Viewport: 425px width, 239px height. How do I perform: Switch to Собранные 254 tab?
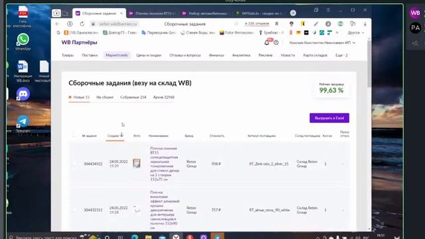point(133,97)
